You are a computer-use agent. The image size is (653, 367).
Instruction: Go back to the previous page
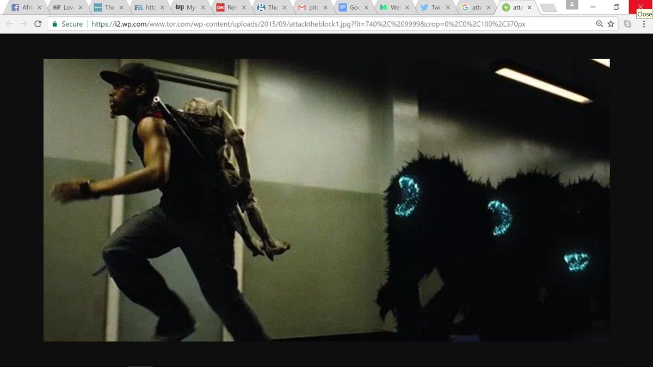[x=9, y=24]
